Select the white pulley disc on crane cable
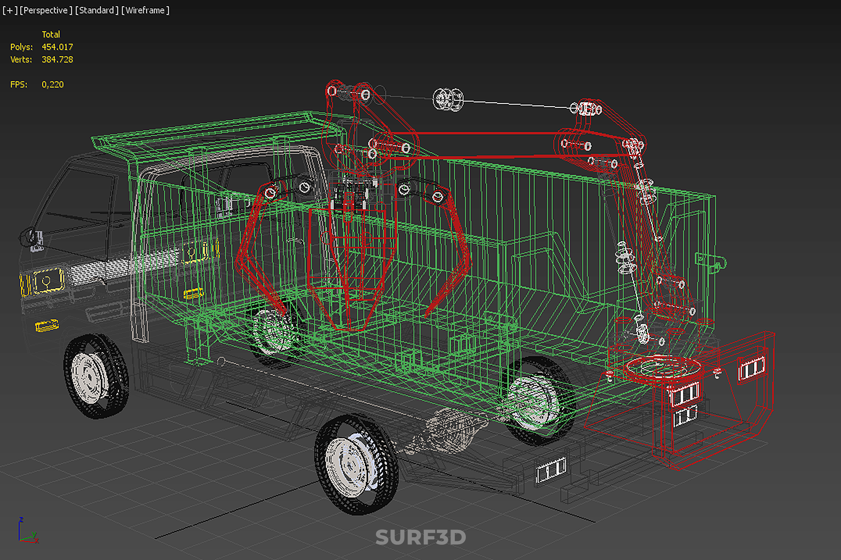Viewport: 841px width, 560px height. 447,99
